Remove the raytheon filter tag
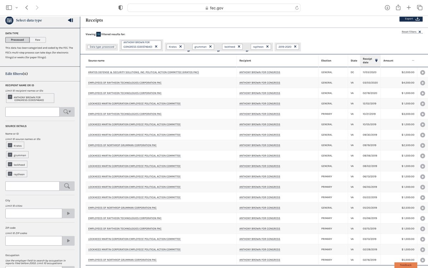 [x=267, y=46]
